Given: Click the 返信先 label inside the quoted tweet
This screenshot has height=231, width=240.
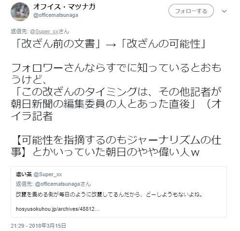Looking at the screenshot, I should 25,184.
